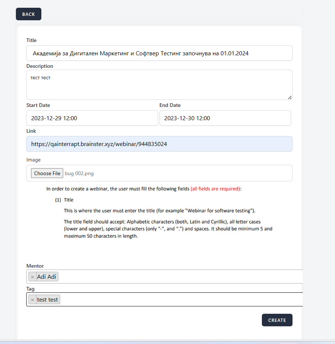335x344 pixels.
Task: Click the webinar Link input field
Action: point(159,144)
